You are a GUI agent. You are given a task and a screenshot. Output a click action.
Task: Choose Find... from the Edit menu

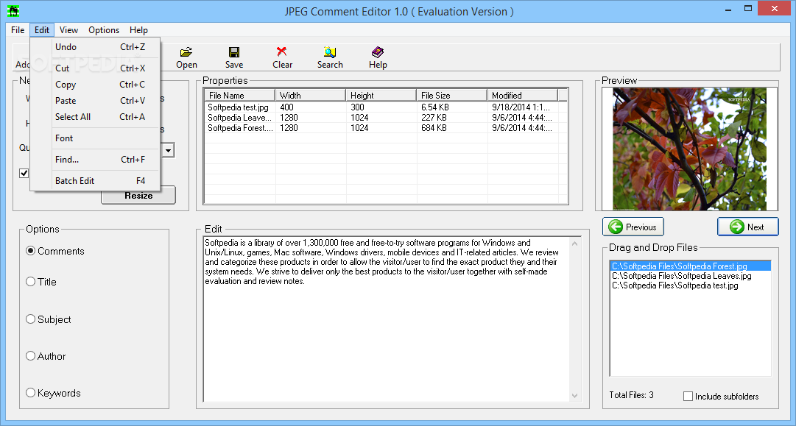(x=96, y=159)
